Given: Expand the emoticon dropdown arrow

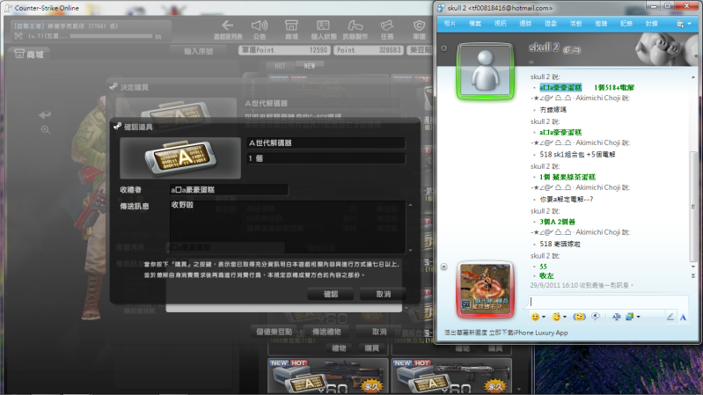Looking at the screenshot, I should click(x=544, y=317).
